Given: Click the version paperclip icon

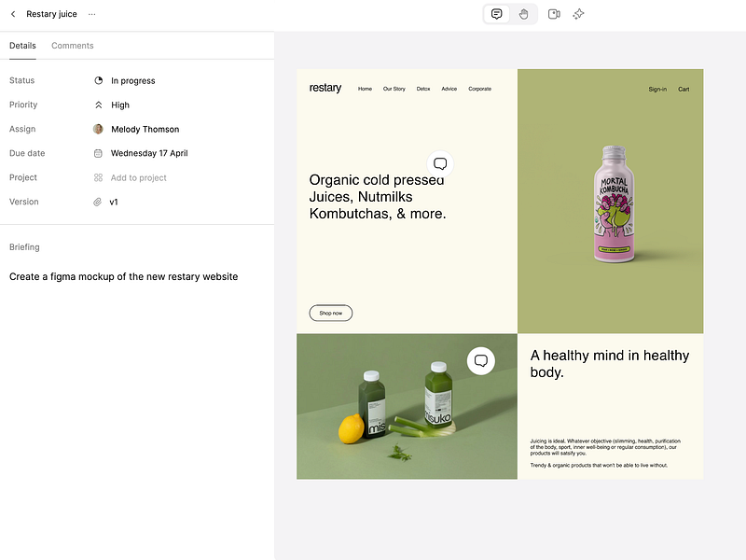Looking at the screenshot, I should (x=98, y=202).
